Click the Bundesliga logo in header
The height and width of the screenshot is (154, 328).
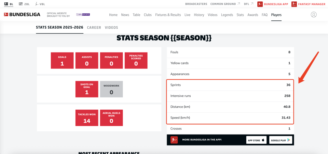tap(22, 15)
